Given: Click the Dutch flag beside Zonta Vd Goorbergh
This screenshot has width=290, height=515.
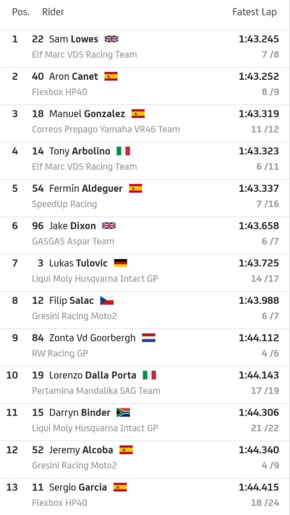Looking at the screenshot, I should click(x=149, y=338).
